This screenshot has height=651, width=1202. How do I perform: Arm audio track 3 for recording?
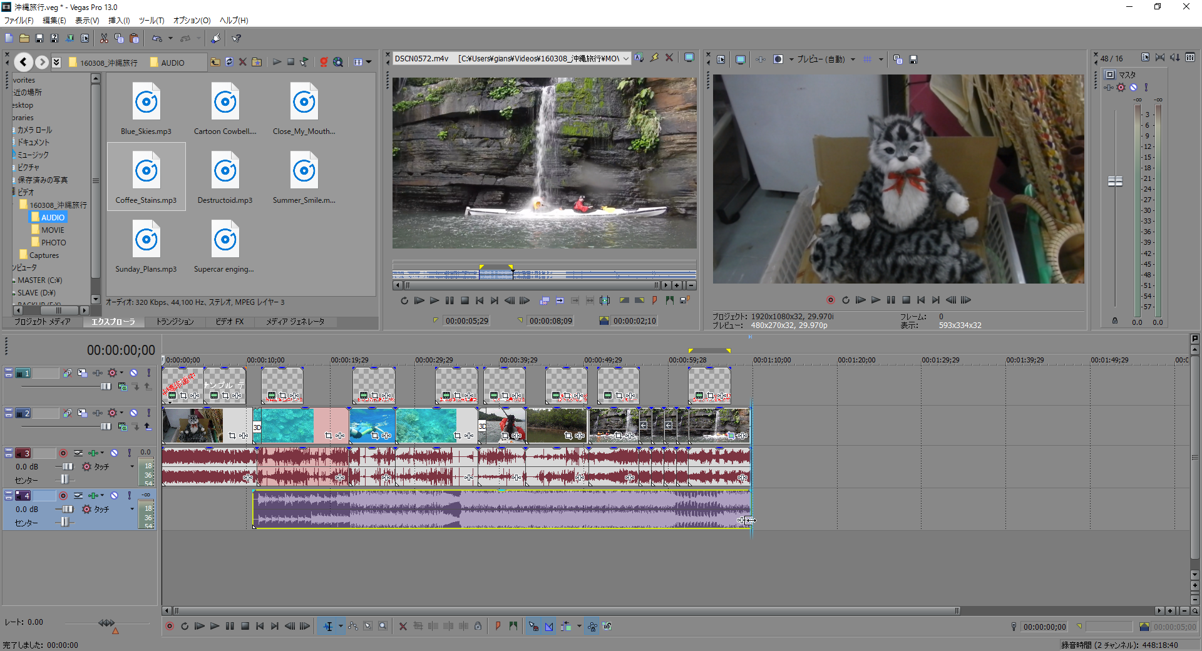pyautogui.click(x=63, y=453)
